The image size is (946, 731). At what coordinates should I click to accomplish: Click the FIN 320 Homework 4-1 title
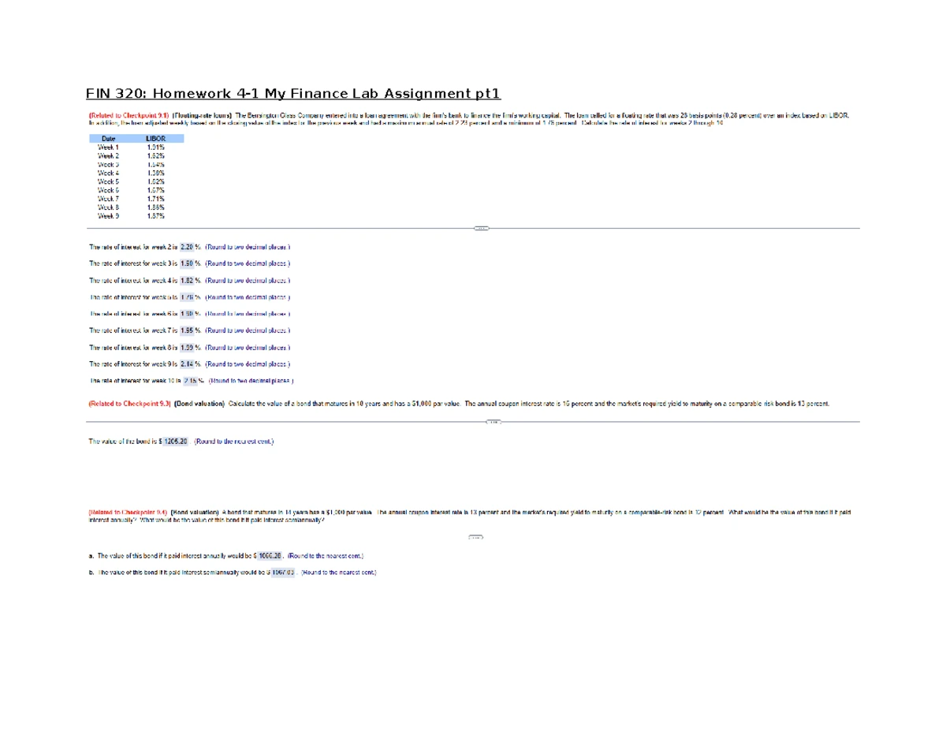coord(293,94)
